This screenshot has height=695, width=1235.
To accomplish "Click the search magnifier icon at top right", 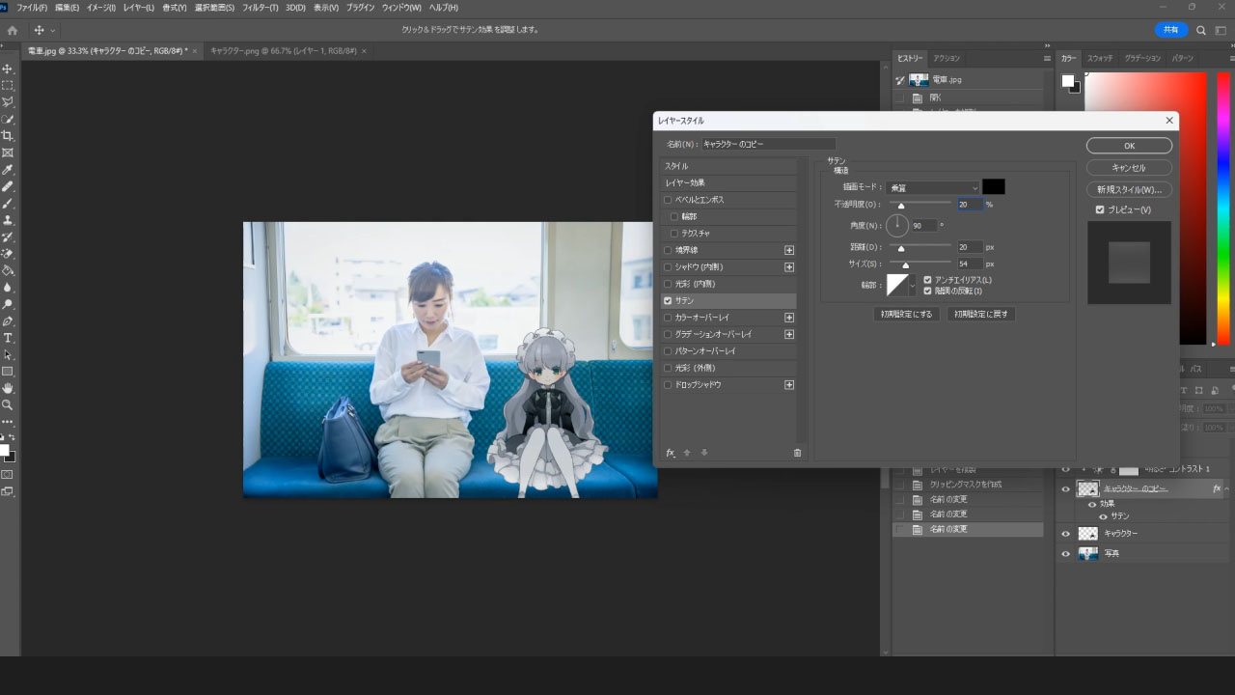I will tap(1201, 30).
